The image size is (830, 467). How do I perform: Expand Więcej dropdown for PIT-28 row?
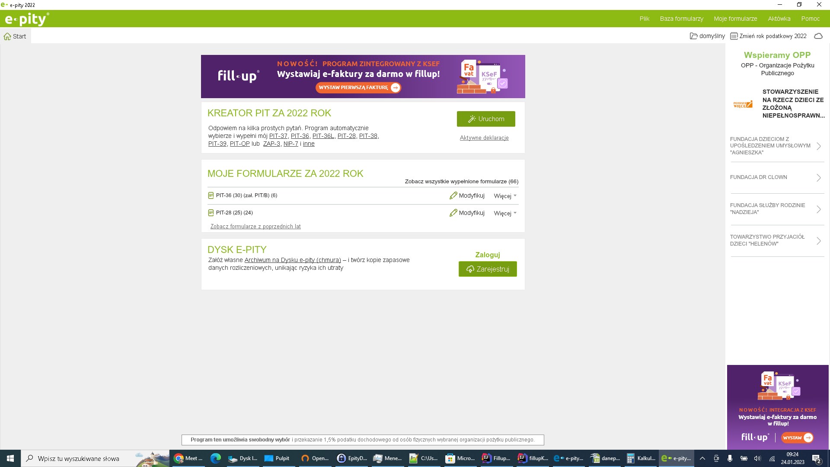(x=505, y=213)
